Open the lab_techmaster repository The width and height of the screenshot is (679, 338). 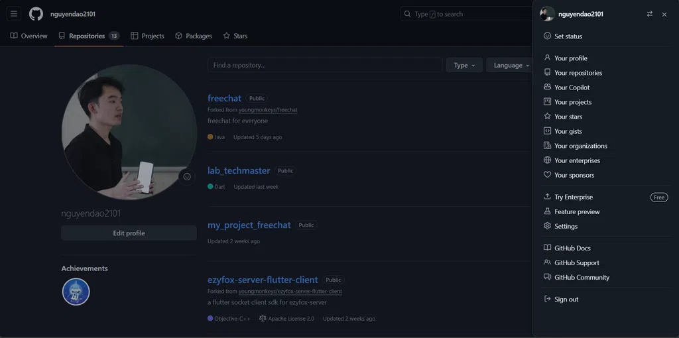239,170
